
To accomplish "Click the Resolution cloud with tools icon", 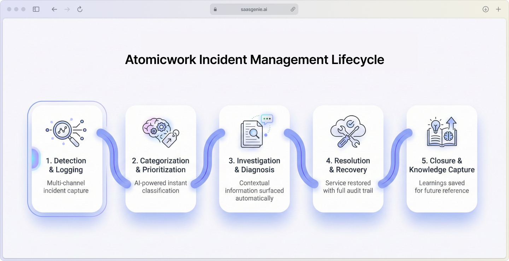I will point(348,131).
